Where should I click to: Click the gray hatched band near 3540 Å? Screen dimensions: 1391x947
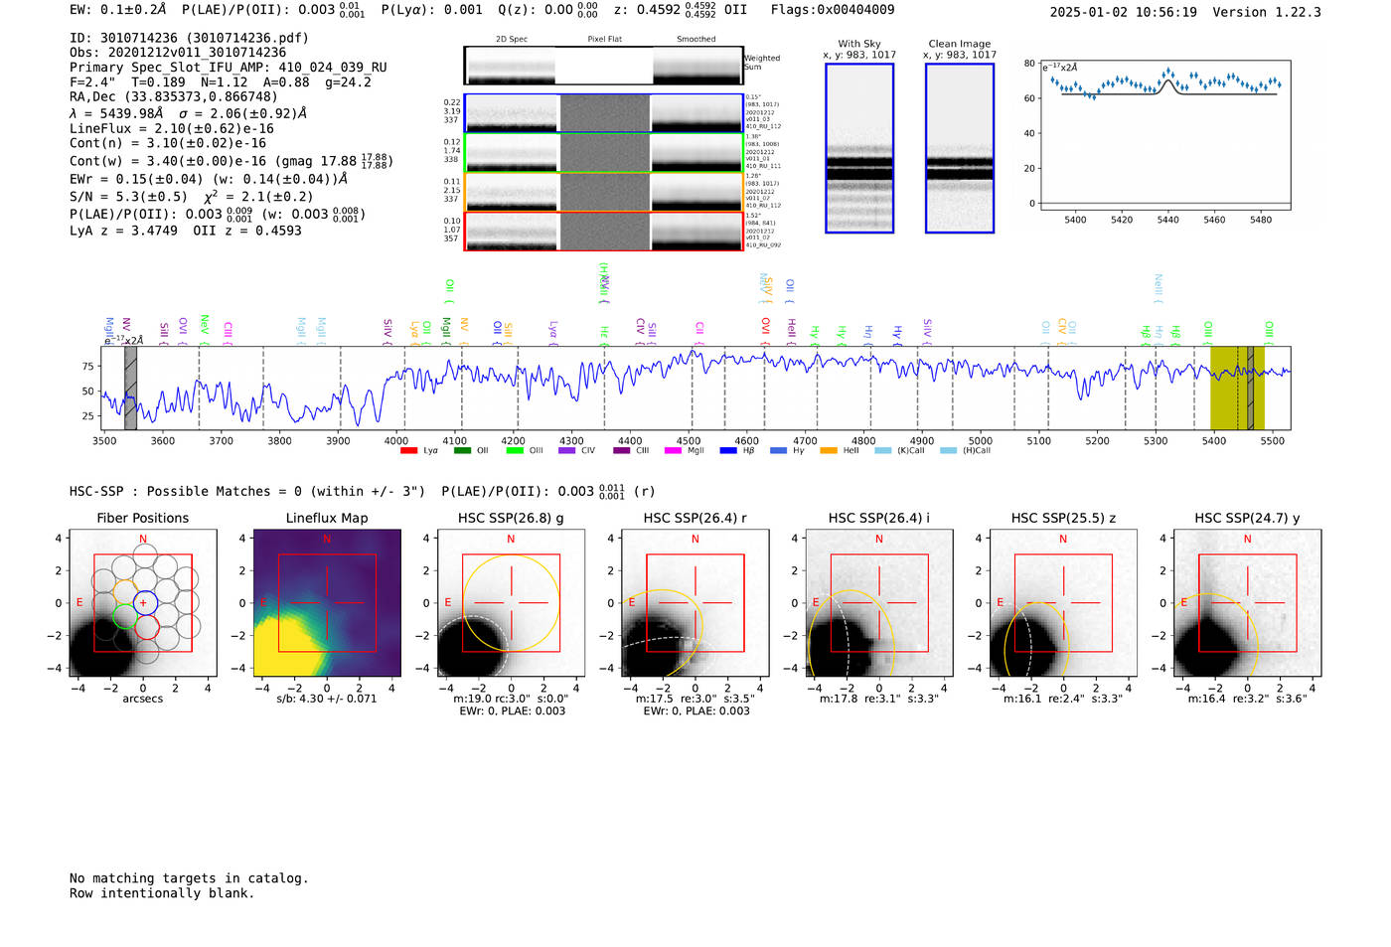(130, 388)
